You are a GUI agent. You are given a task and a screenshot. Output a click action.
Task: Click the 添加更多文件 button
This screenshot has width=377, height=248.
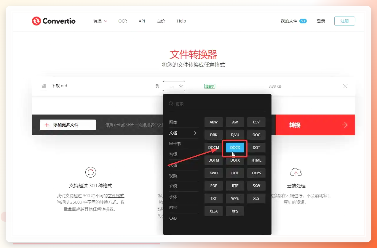[68, 125]
